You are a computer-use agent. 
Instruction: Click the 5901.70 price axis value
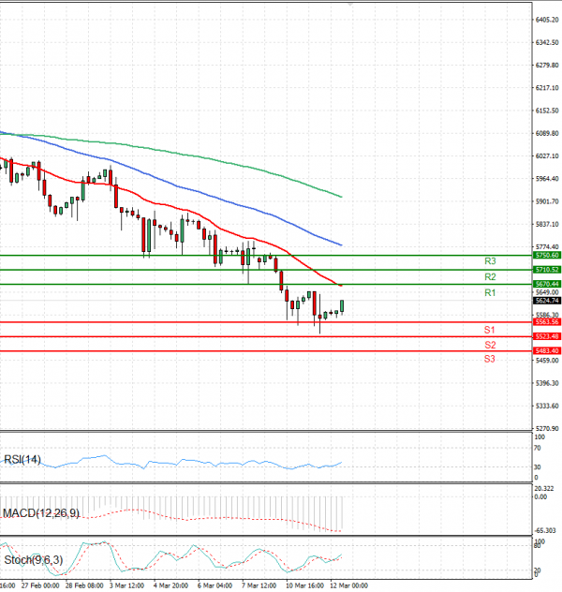547,201
